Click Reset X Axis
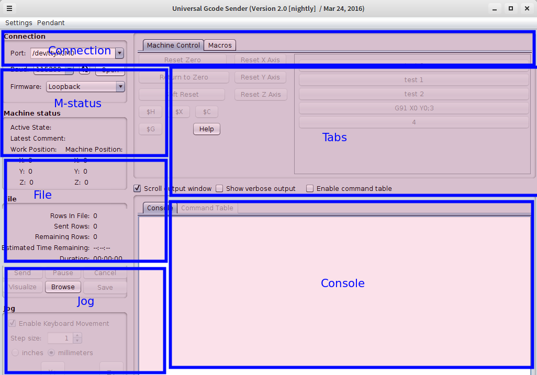The height and width of the screenshot is (375, 537). [x=260, y=60]
